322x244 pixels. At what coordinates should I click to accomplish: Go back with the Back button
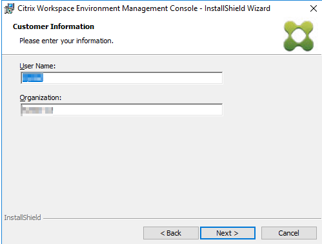pyautogui.click(x=171, y=233)
